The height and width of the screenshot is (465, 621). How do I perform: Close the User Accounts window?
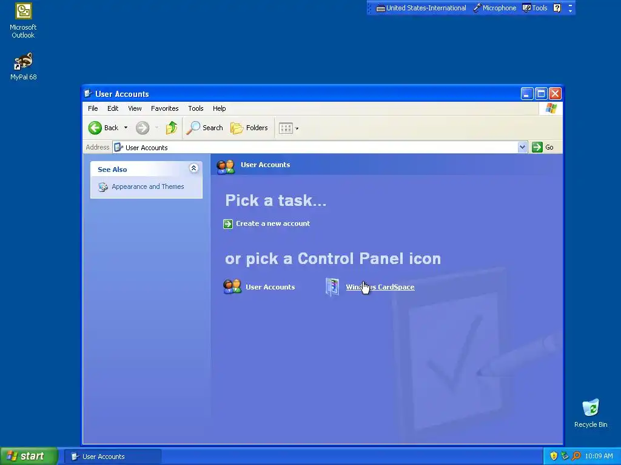[556, 94]
